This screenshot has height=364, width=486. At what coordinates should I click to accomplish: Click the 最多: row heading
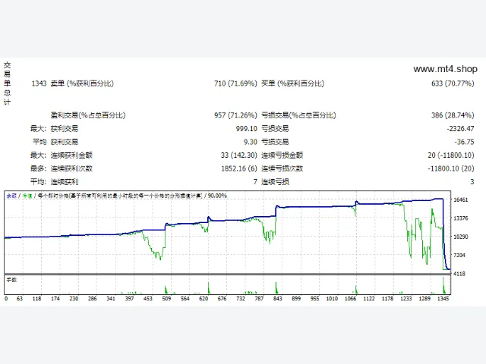tap(38, 168)
